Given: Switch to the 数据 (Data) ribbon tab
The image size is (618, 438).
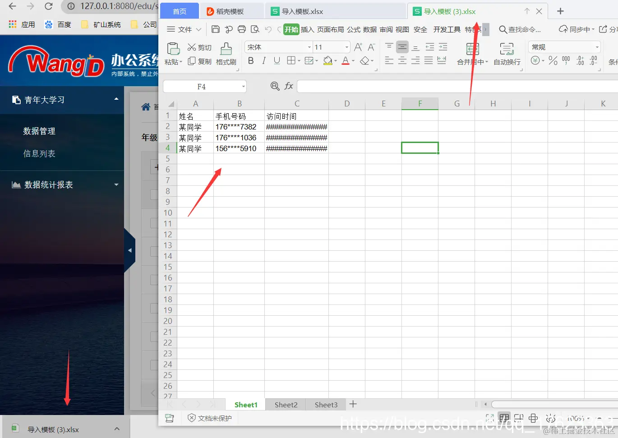Looking at the screenshot, I should point(369,29).
